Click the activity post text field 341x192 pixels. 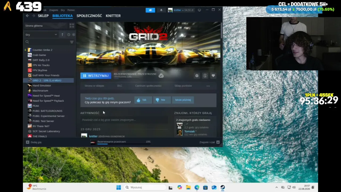point(124,120)
